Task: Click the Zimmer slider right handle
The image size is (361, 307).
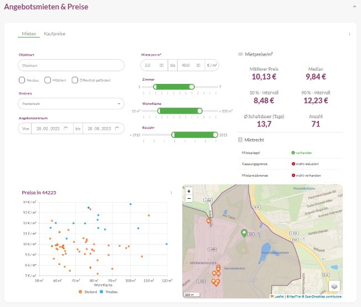Action: click(192, 87)
